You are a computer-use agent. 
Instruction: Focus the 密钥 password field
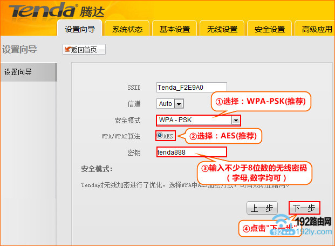[x=192, y=152]
